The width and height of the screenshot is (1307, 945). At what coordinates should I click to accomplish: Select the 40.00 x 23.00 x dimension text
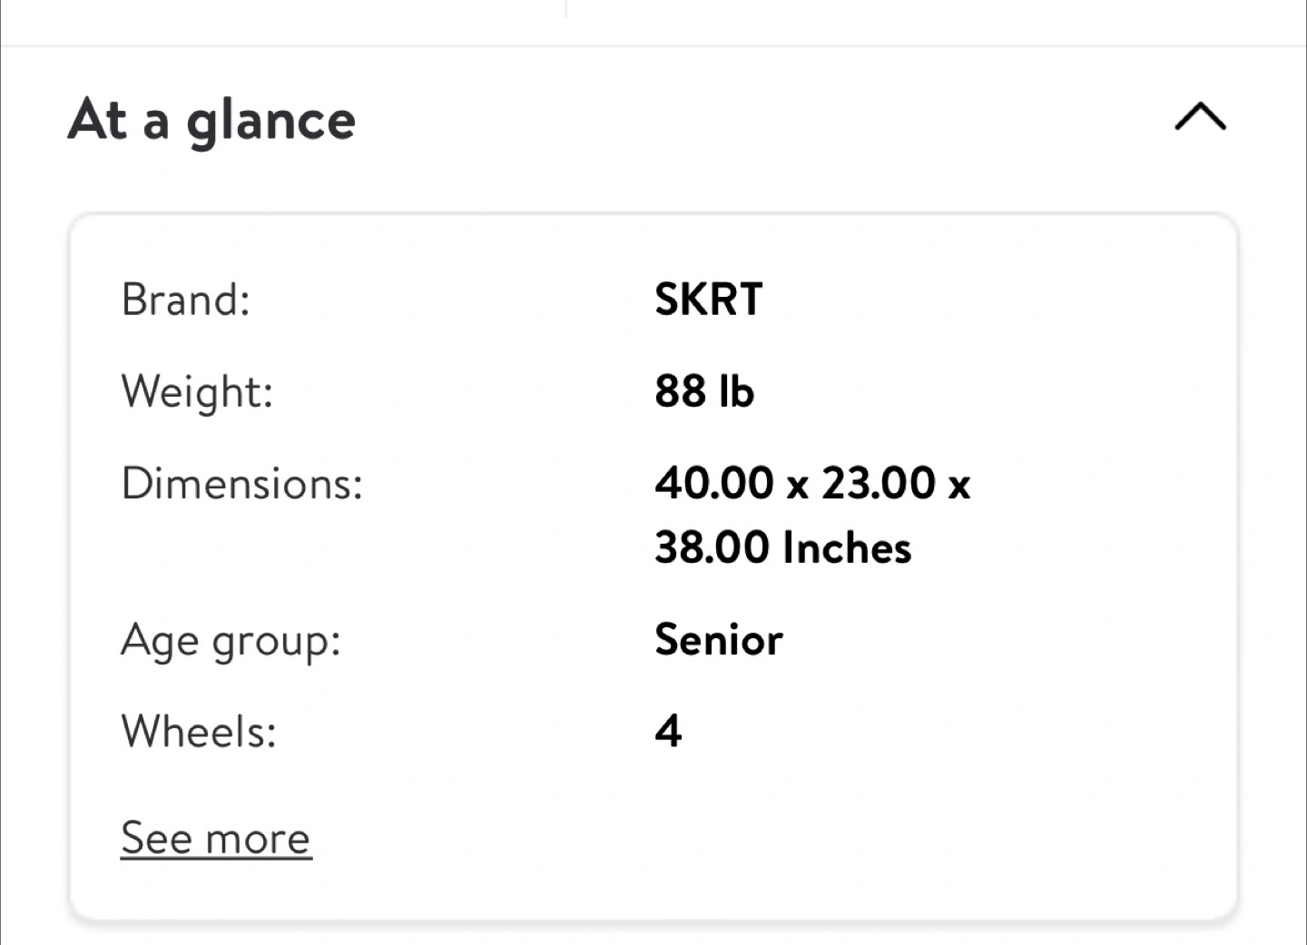812,483
